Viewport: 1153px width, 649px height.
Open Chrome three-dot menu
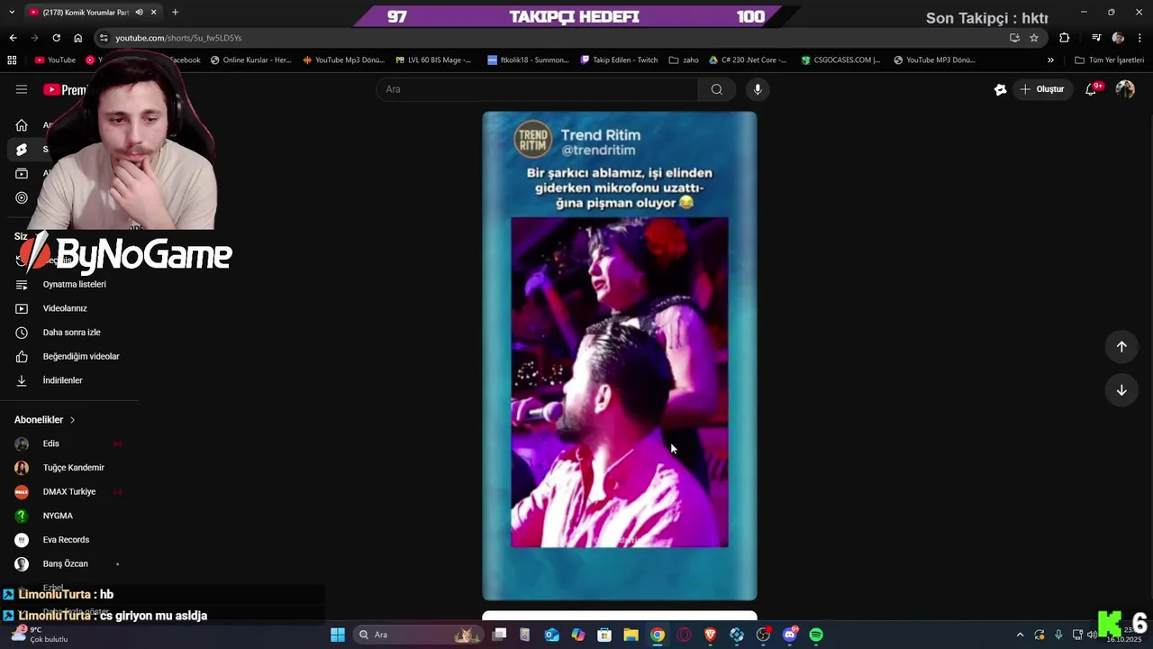(1139, 38)
